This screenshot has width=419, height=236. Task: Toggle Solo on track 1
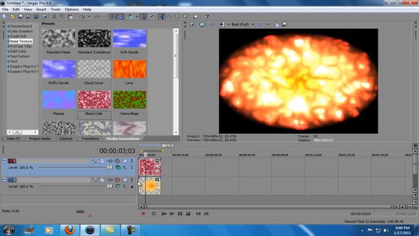click(x=132, y=161)
